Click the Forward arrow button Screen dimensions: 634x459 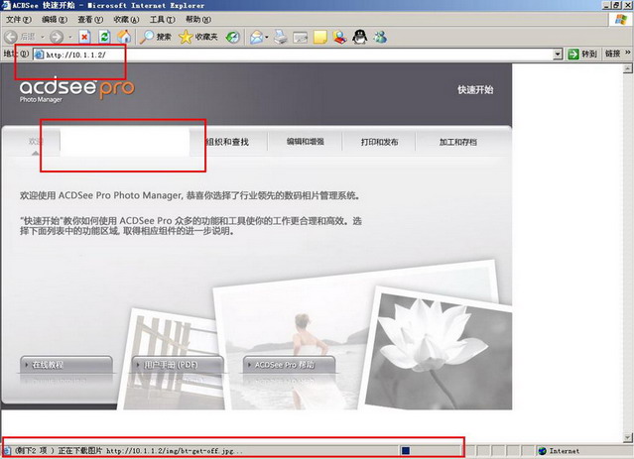pyautogui.click(x=57, y=37)
